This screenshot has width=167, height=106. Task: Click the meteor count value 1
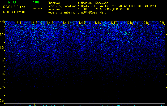point(38,12)
